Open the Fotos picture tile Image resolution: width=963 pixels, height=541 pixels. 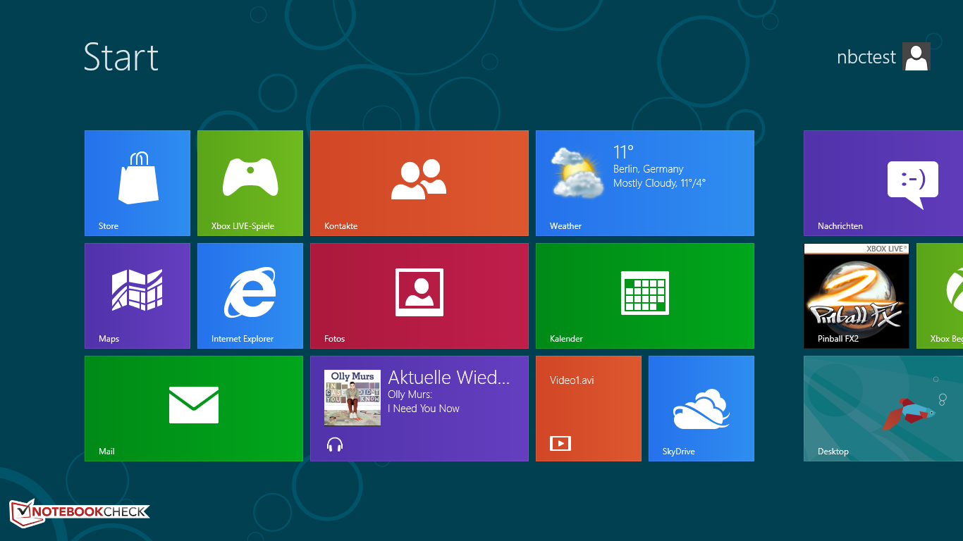point(419,296)
